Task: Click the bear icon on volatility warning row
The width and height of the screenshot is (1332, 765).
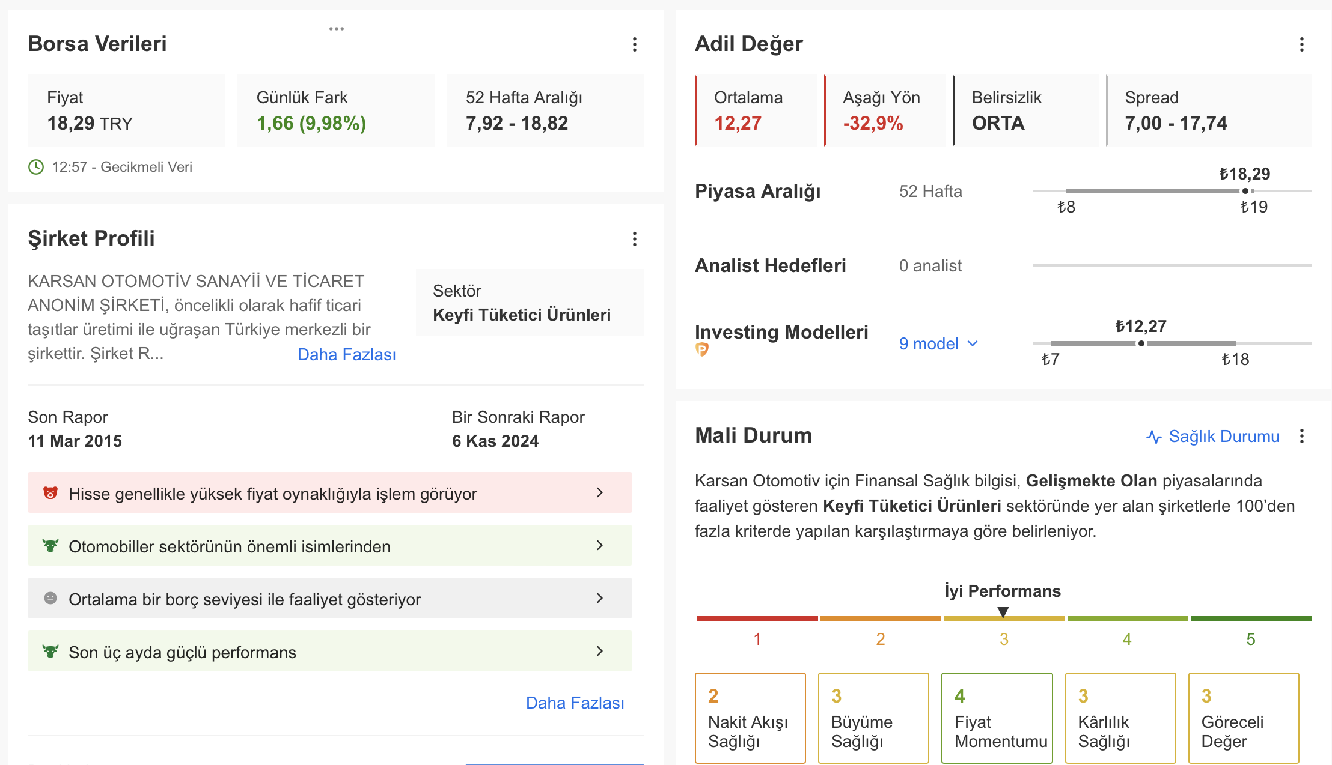Action: [x=50, y=493]
